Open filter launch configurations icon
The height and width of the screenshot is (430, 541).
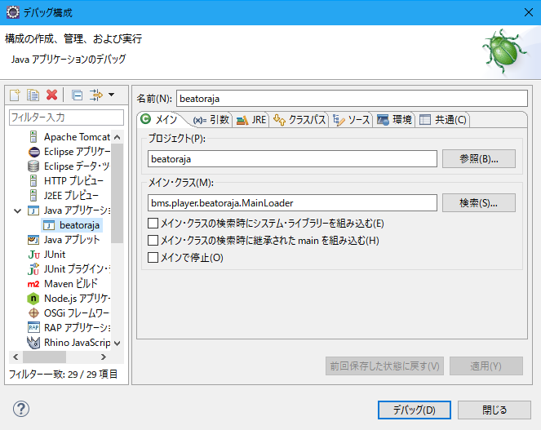point(96,95)
